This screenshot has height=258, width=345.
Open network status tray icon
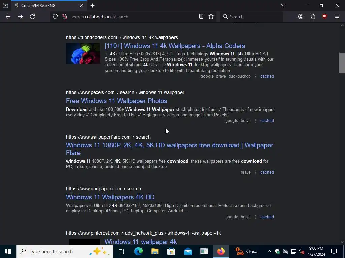[x=293, y=251]
